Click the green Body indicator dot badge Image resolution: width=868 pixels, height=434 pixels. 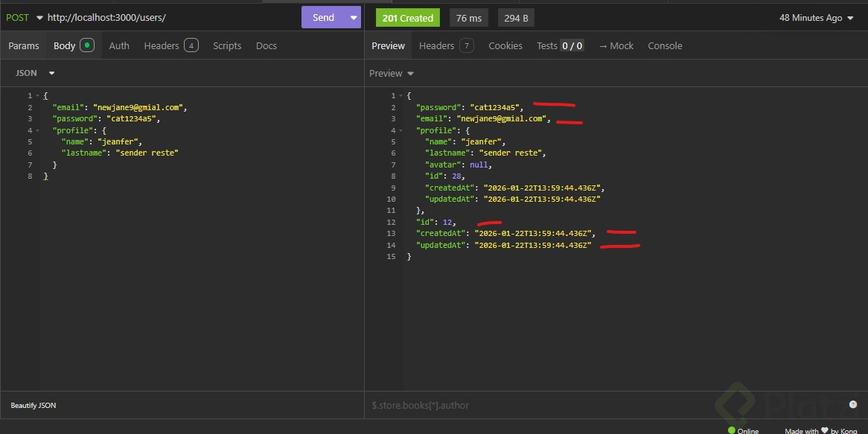(x=87, y=45)
